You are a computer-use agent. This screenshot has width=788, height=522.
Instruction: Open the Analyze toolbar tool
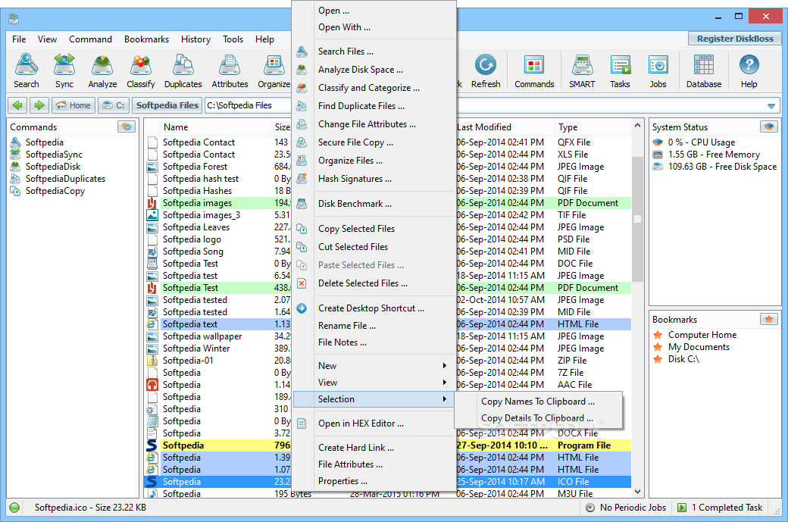(x=102, y=71)
